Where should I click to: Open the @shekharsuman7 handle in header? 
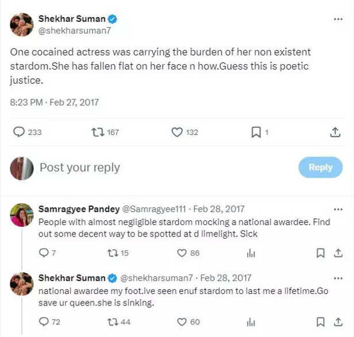tap(66, 31)
